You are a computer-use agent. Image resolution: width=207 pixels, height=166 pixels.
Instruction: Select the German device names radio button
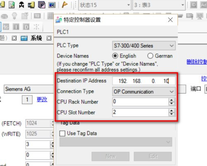pyautogui.click(x=150, y=56)
